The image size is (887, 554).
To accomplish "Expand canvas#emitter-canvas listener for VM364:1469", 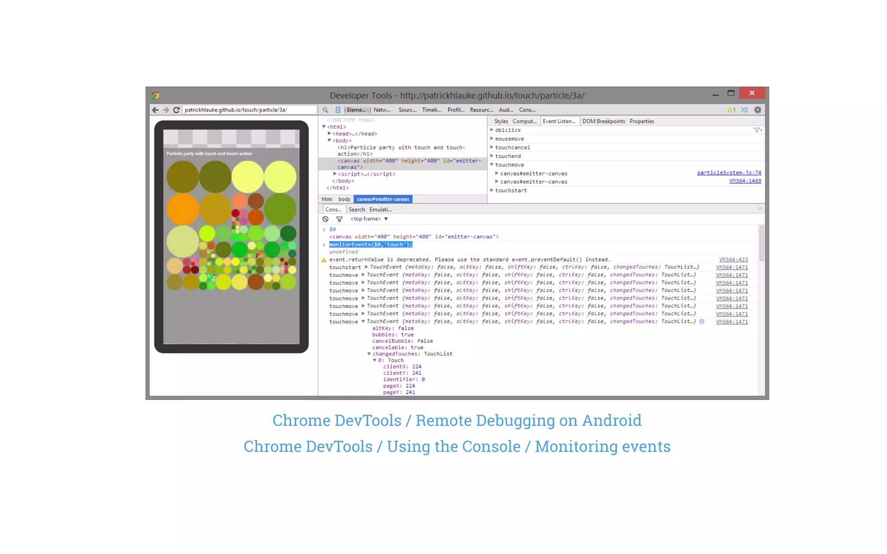I will click(497, 181).
